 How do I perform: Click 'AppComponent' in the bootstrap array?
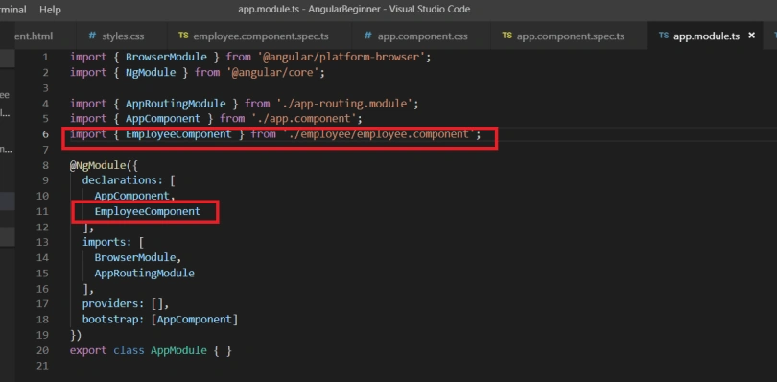[194, 319]
